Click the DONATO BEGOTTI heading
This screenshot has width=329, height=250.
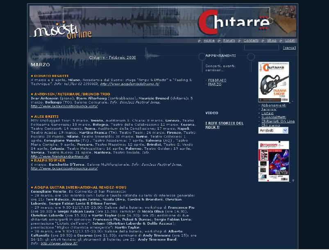pyautogui.click(x=51, y=76)
